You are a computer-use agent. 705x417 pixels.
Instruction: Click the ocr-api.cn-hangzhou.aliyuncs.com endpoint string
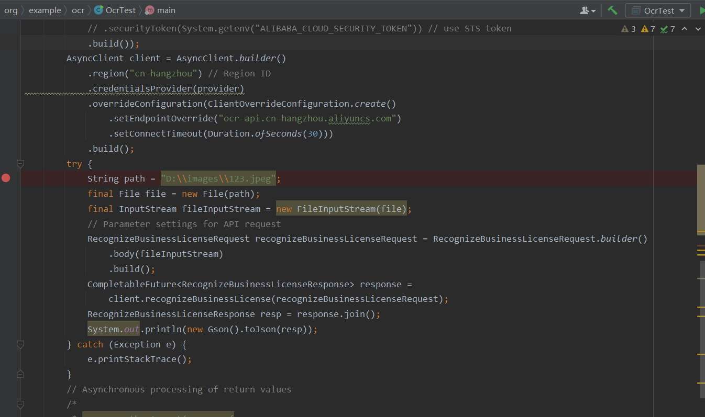tap(307, 119)
